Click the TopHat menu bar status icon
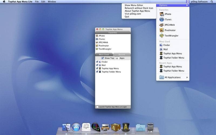The image size is (216, 135). 188,2
